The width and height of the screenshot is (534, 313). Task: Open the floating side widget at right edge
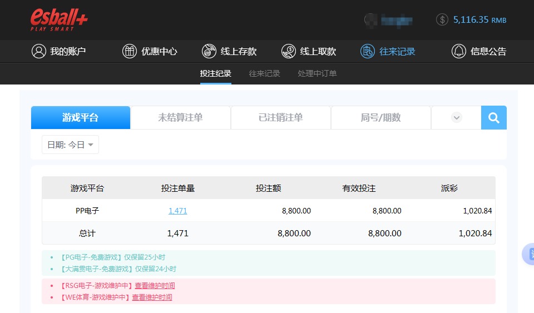coord(528,254)
